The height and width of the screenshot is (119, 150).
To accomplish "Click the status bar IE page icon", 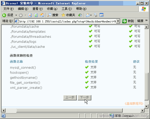I will click(4, 116).
